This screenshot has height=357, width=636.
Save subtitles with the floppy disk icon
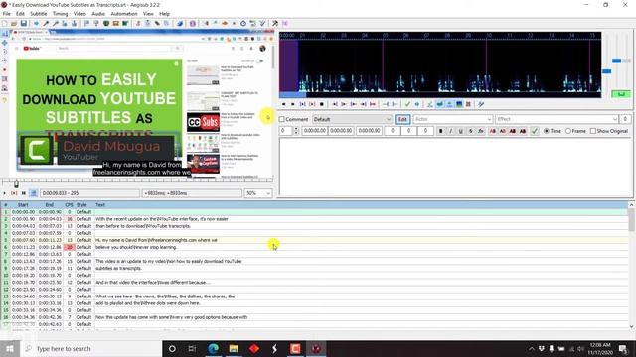coord(24,24)
